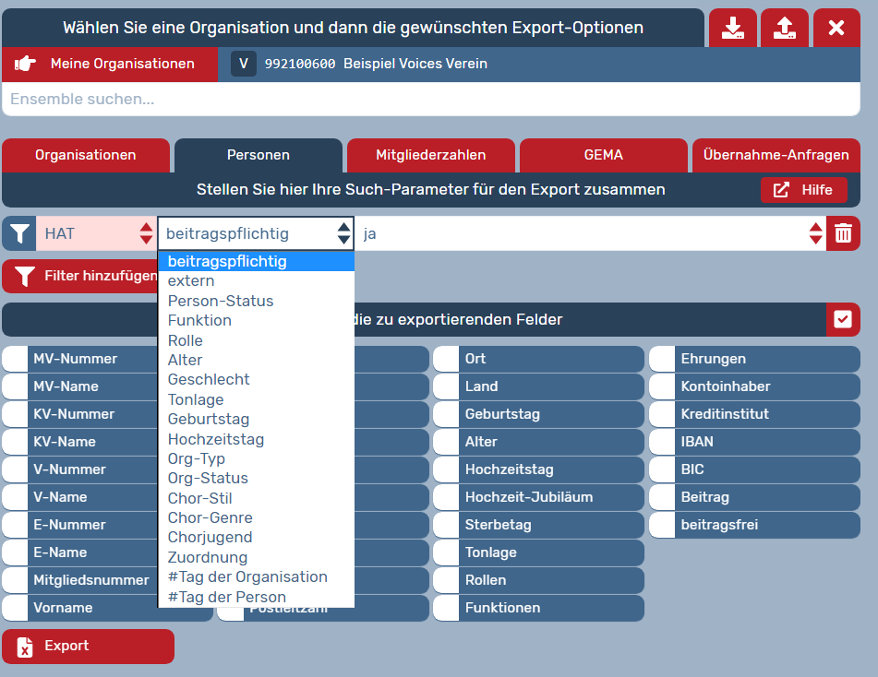Click the blue funnel icon beside HAT

click(x=19, y=233)
